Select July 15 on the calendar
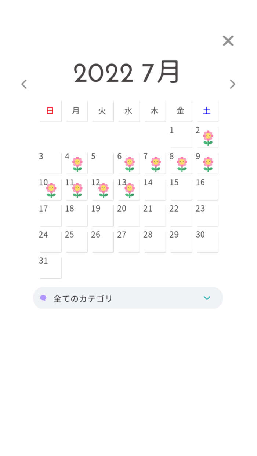257x456 pixels. [180, 189]
